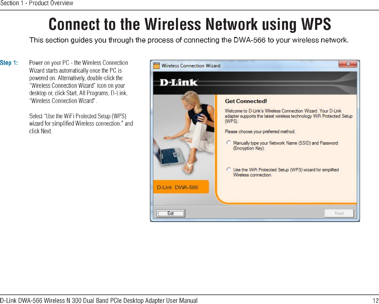Image resolution: width=379 pixels, height=304 pixels.
Task: Click the DWA-566 User Manual footer title
Action: (99, 301)
